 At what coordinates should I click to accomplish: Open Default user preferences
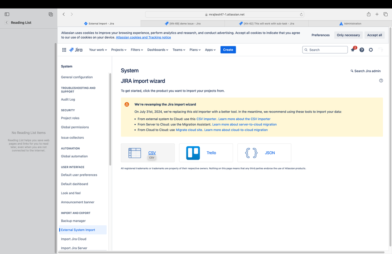coord(79,175)
